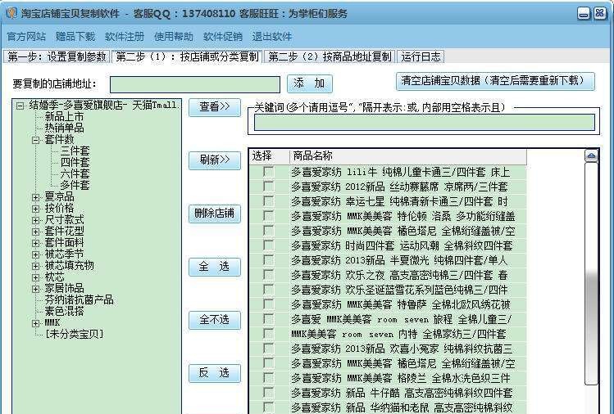Viewport: 614px width, 414px height.
Task: Expand the 套件面料 tree node
Action: [x=35, y=243]
